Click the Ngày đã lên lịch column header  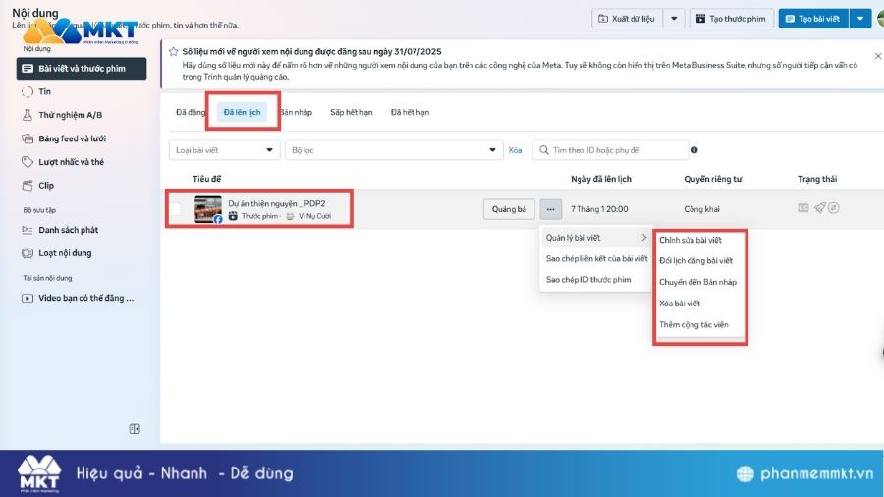(x=601, y=179)
